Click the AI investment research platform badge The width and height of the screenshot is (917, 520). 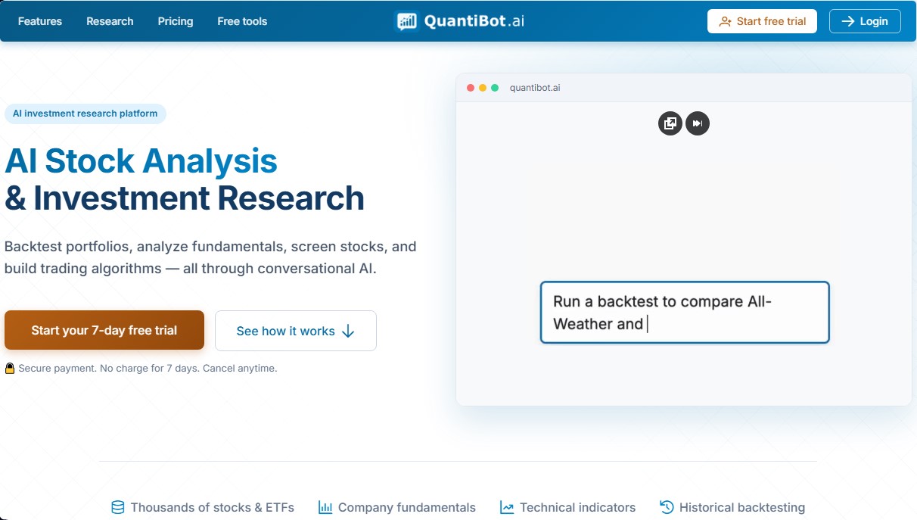coord(85,114)
